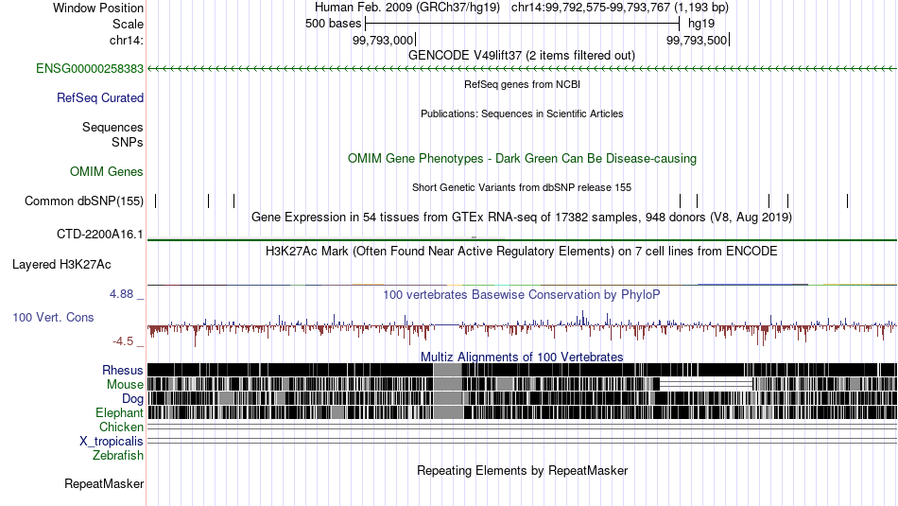Click the OMIM Genes track label

107,172
